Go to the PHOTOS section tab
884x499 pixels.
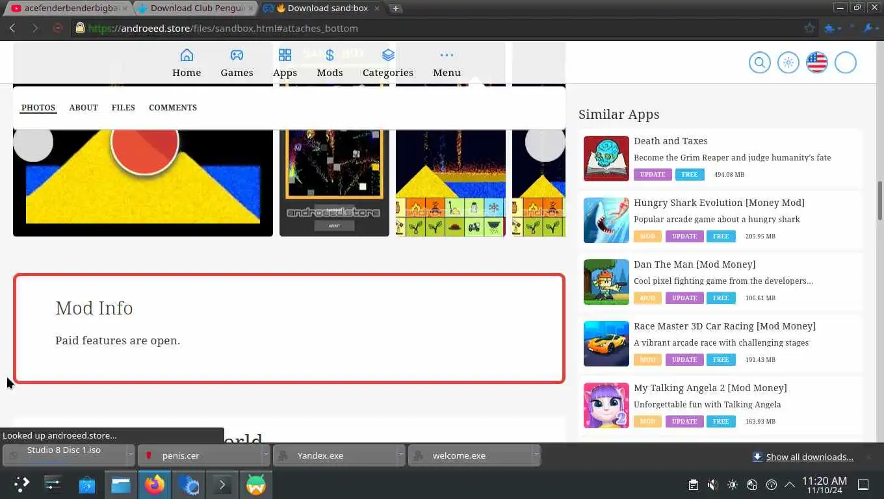click(38, 108)
